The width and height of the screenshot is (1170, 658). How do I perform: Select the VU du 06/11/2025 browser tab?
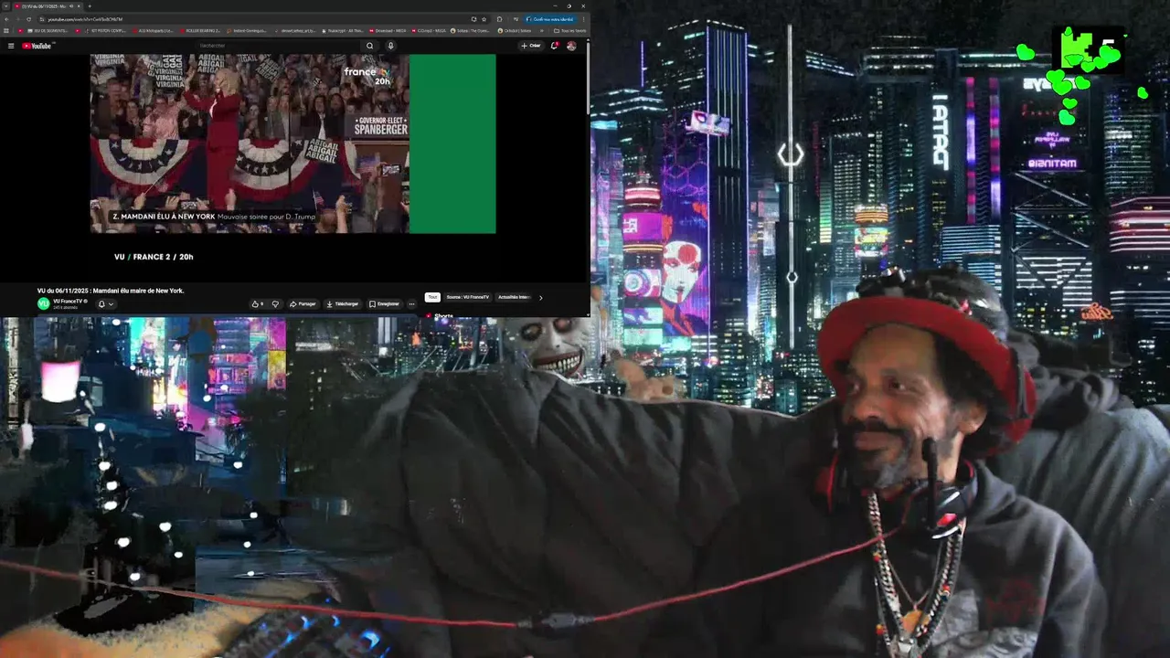point(46,6)
